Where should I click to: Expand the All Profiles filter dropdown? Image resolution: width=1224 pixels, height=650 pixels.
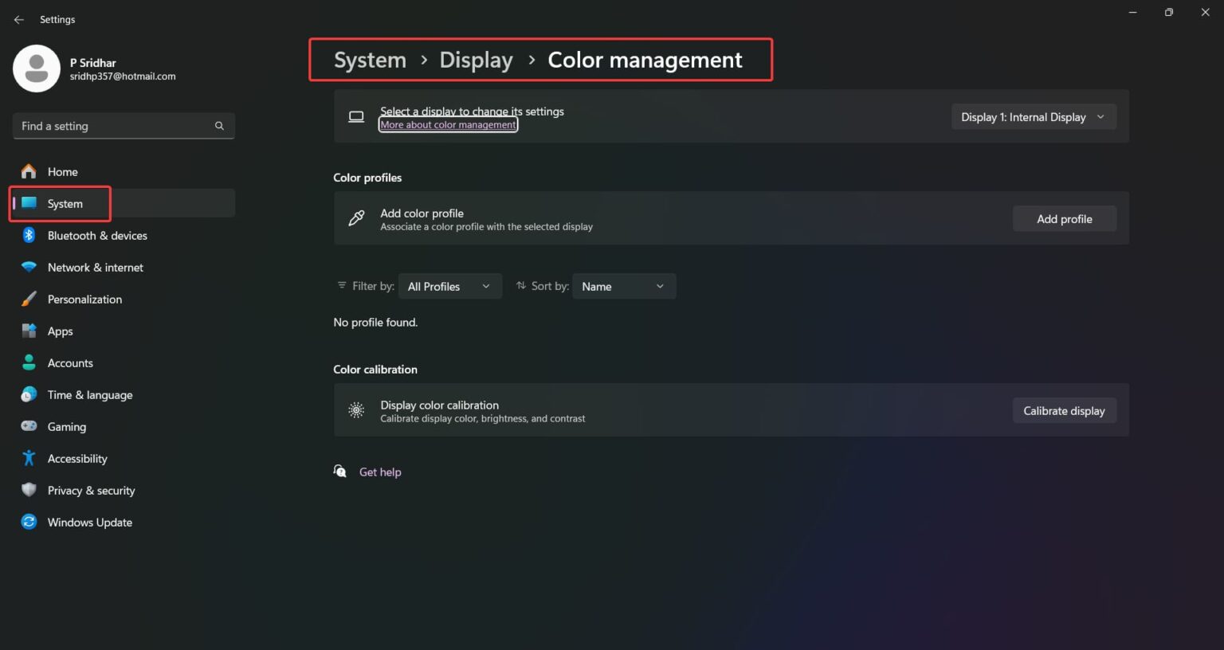449,286
